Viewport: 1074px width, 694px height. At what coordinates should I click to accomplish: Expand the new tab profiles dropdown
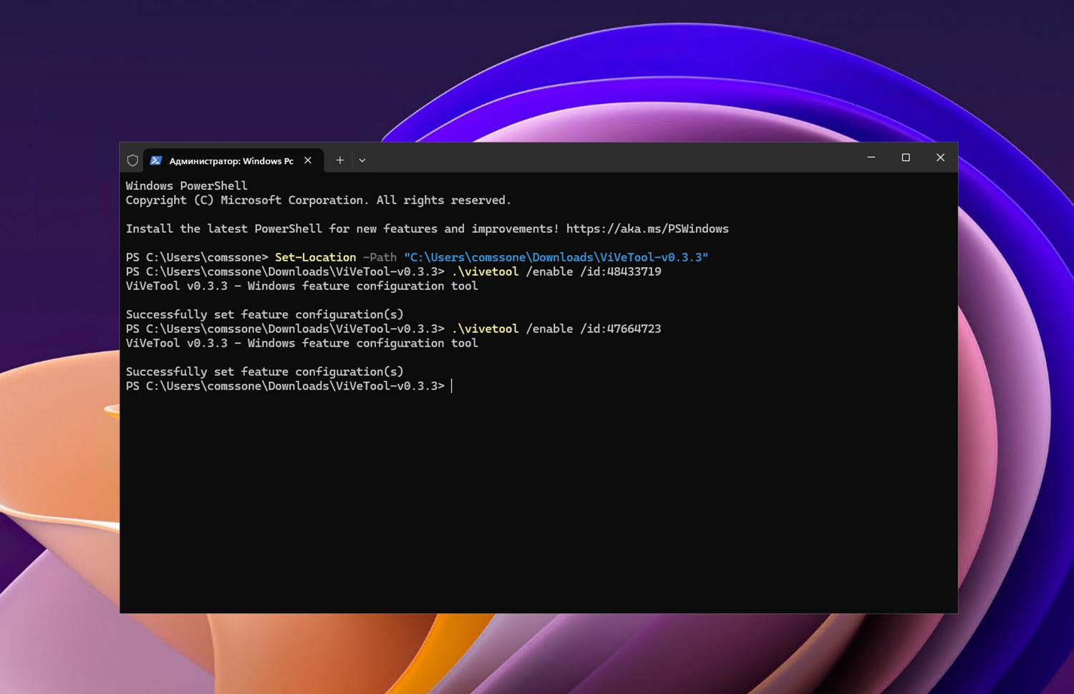[x=362, y=160]
